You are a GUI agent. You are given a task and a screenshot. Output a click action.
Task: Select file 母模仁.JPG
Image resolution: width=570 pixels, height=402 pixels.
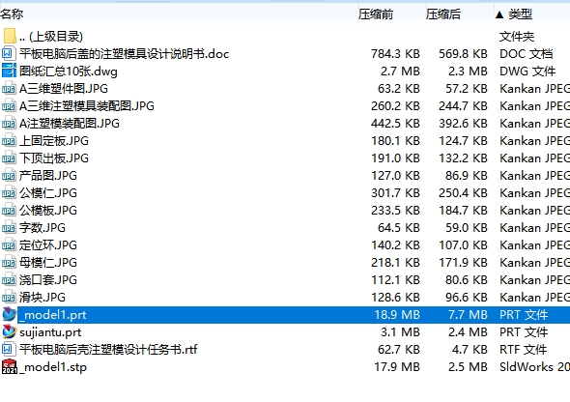(x=48, y=263)
